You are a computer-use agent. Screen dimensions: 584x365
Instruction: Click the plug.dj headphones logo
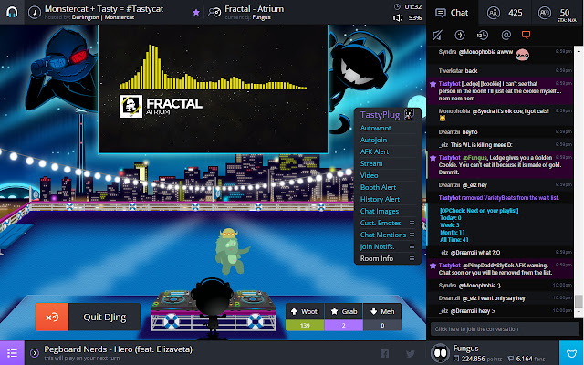tap(12, 12)
